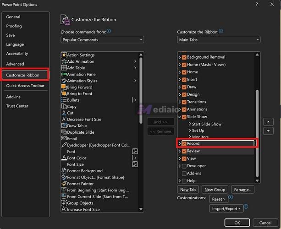Click the Rename button

point(242,190)
